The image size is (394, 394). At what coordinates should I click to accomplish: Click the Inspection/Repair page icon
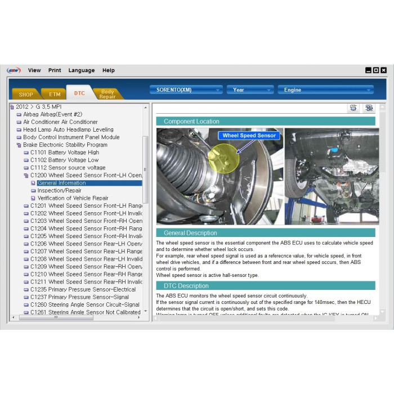point(33,190)
